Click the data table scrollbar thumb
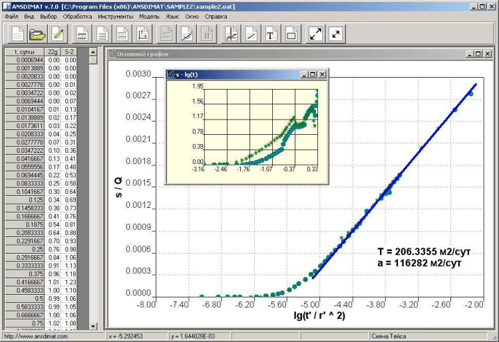This screenshot has height=342, width=499. tap(93, 60)
